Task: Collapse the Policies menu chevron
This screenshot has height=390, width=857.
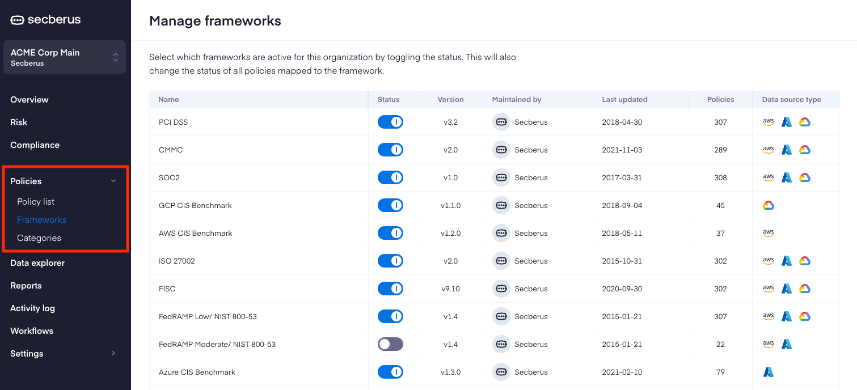Action: click(x=113, y=181)
